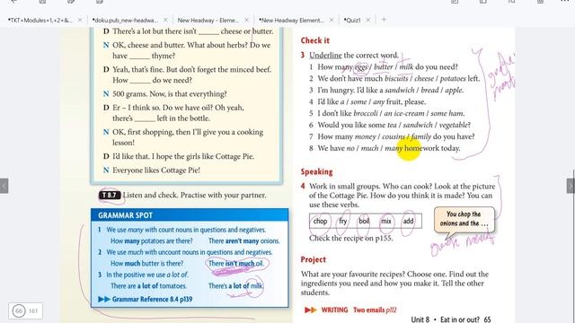
Task: Click the 'You chop the onions' speech bubble
Action: click(x=464, y=219)
